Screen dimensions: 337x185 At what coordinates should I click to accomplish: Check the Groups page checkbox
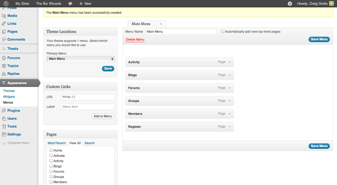(x=51, y=177)
